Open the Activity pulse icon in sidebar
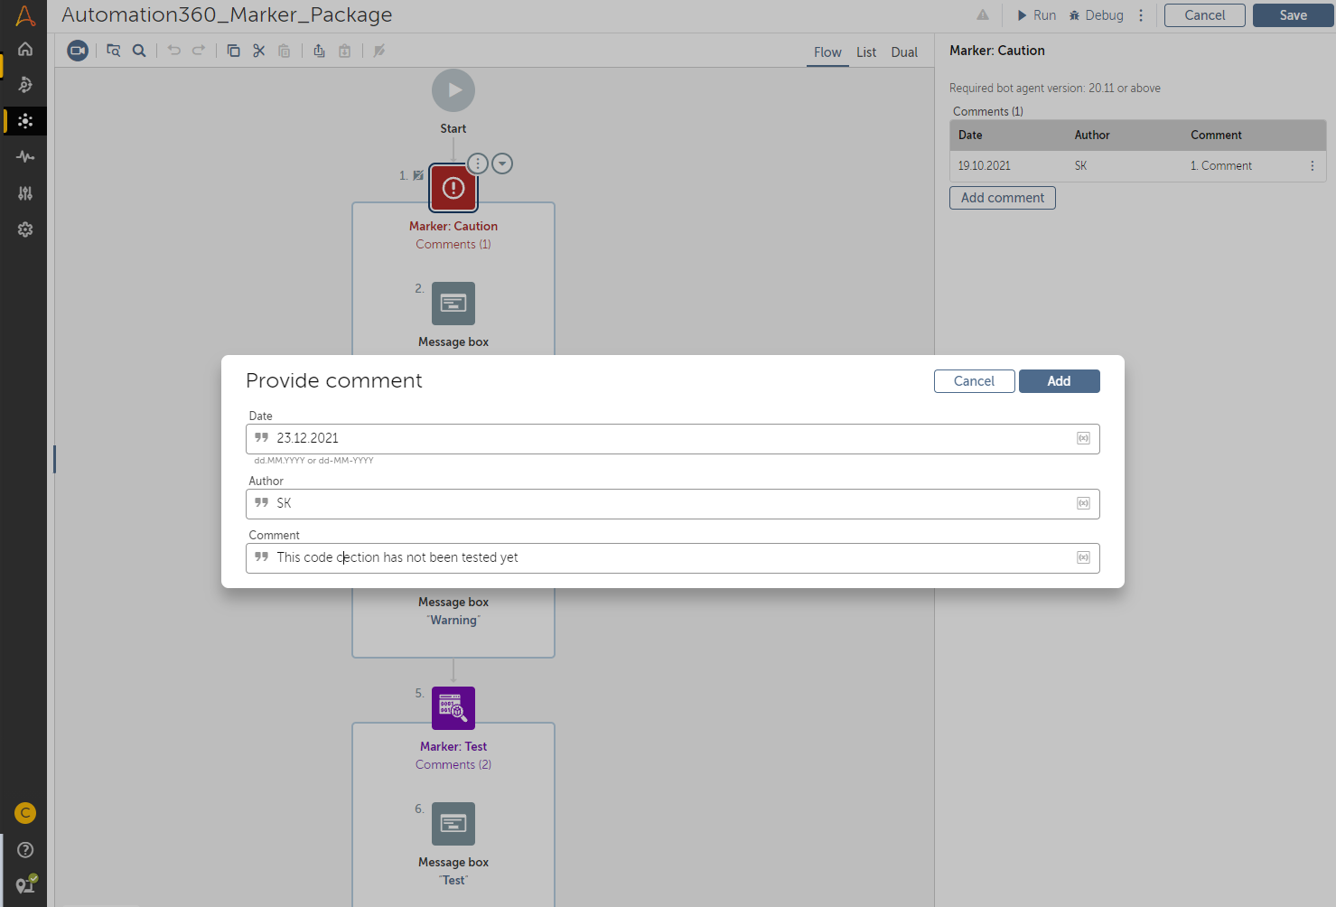 point(25,157)
